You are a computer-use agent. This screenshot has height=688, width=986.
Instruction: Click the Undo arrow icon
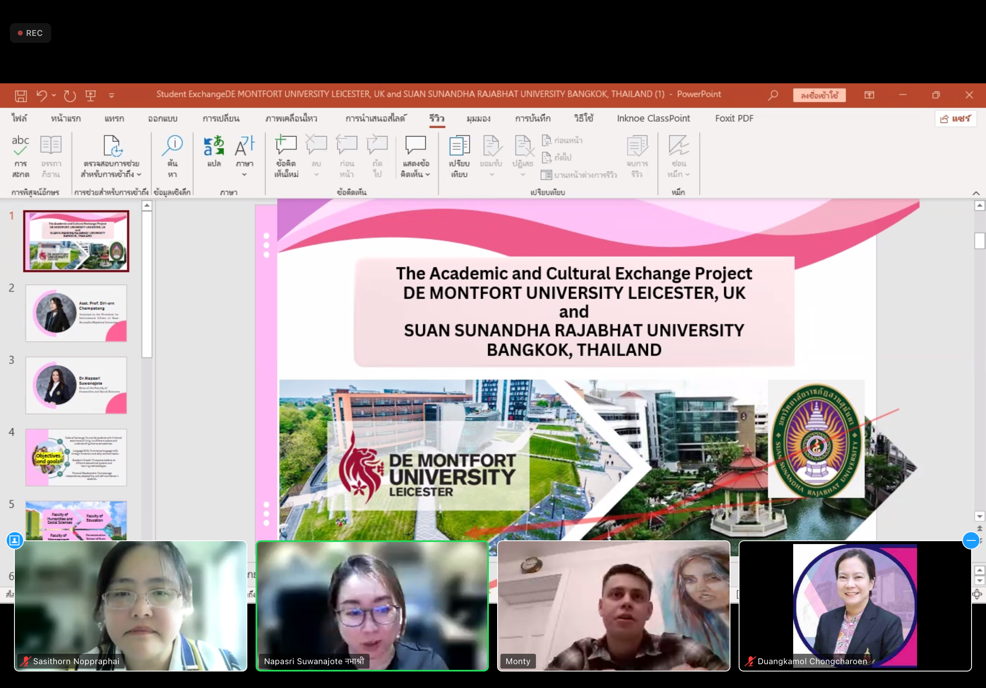point(41,95)
